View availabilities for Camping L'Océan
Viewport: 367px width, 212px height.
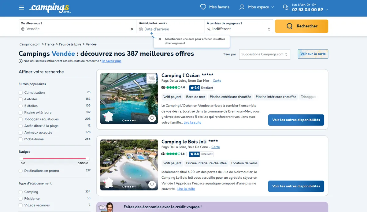[x=296, y=120]
